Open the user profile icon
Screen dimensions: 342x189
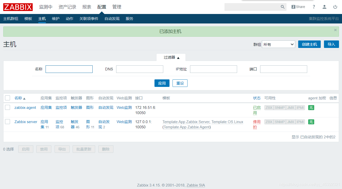click(324, 7)
